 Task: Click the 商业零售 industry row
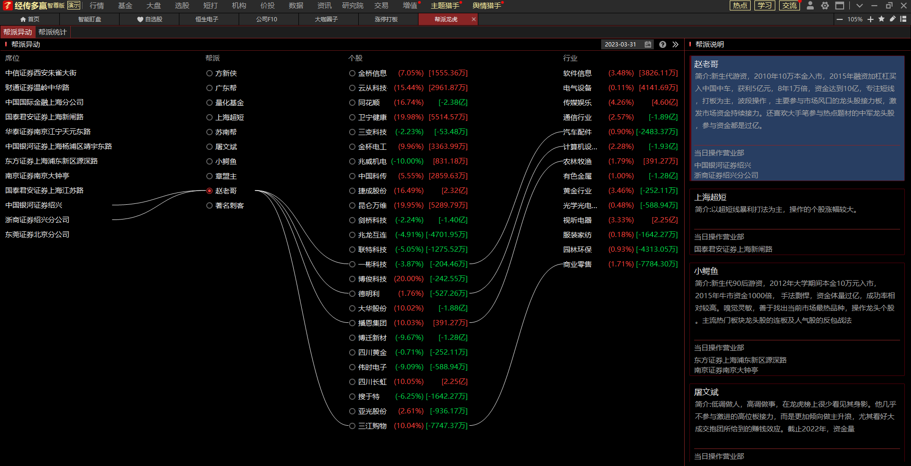[x=620, y=264]
